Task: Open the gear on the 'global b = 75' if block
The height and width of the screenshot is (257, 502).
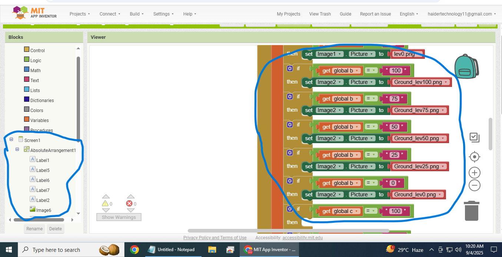Action: pyautogui.click(x=290, y=97)
